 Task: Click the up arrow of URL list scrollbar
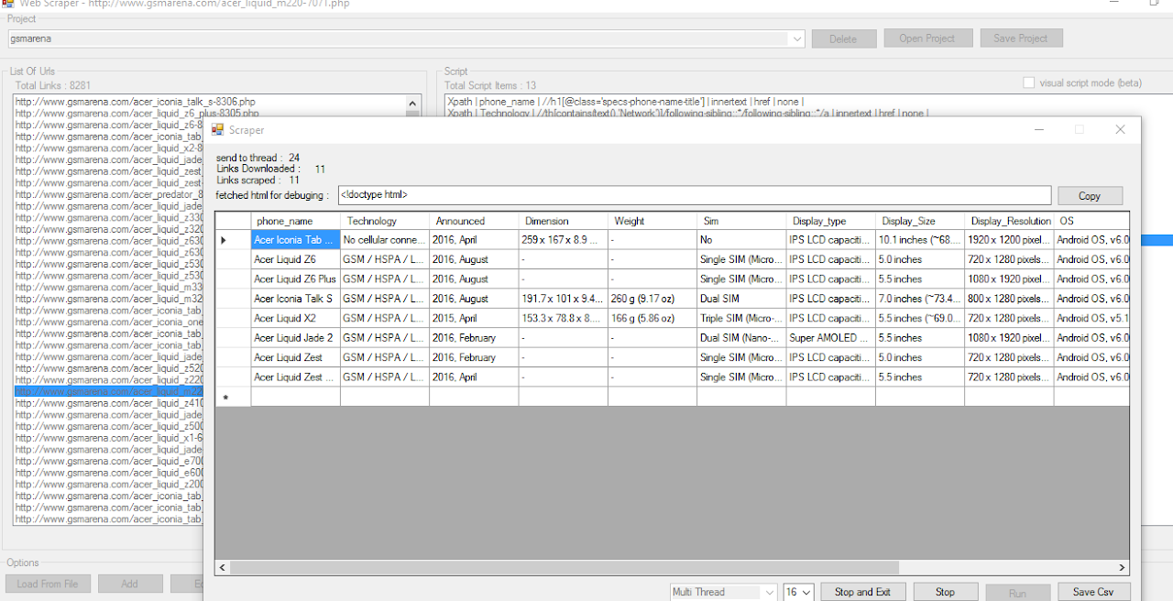(412, 103)
